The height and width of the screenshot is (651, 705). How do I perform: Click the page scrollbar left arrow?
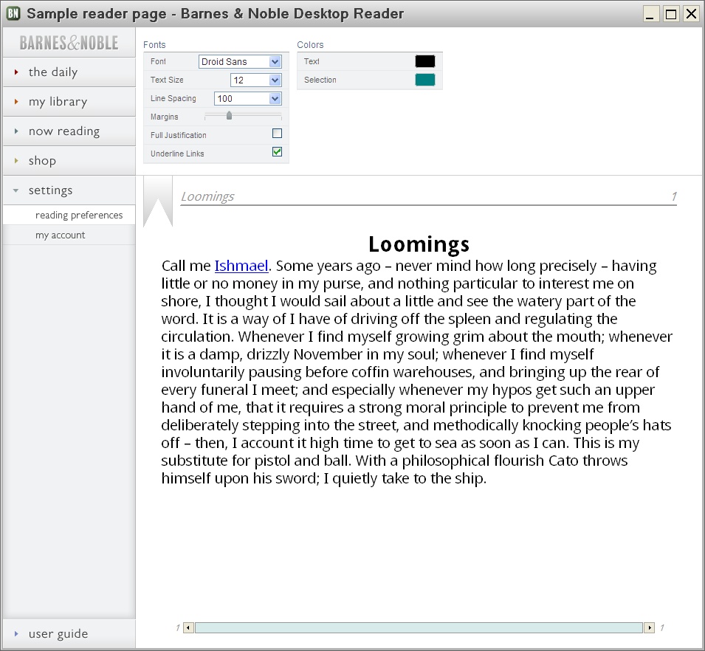pos(189,627)
